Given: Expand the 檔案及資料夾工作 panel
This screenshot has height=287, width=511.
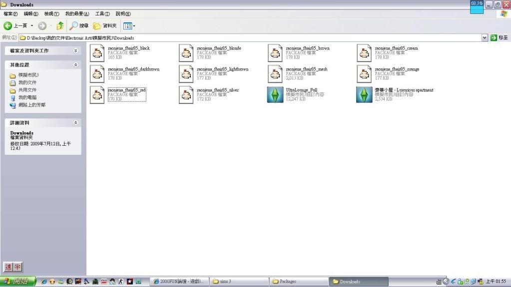Looking at the screenshot, I should coord(75,51).
